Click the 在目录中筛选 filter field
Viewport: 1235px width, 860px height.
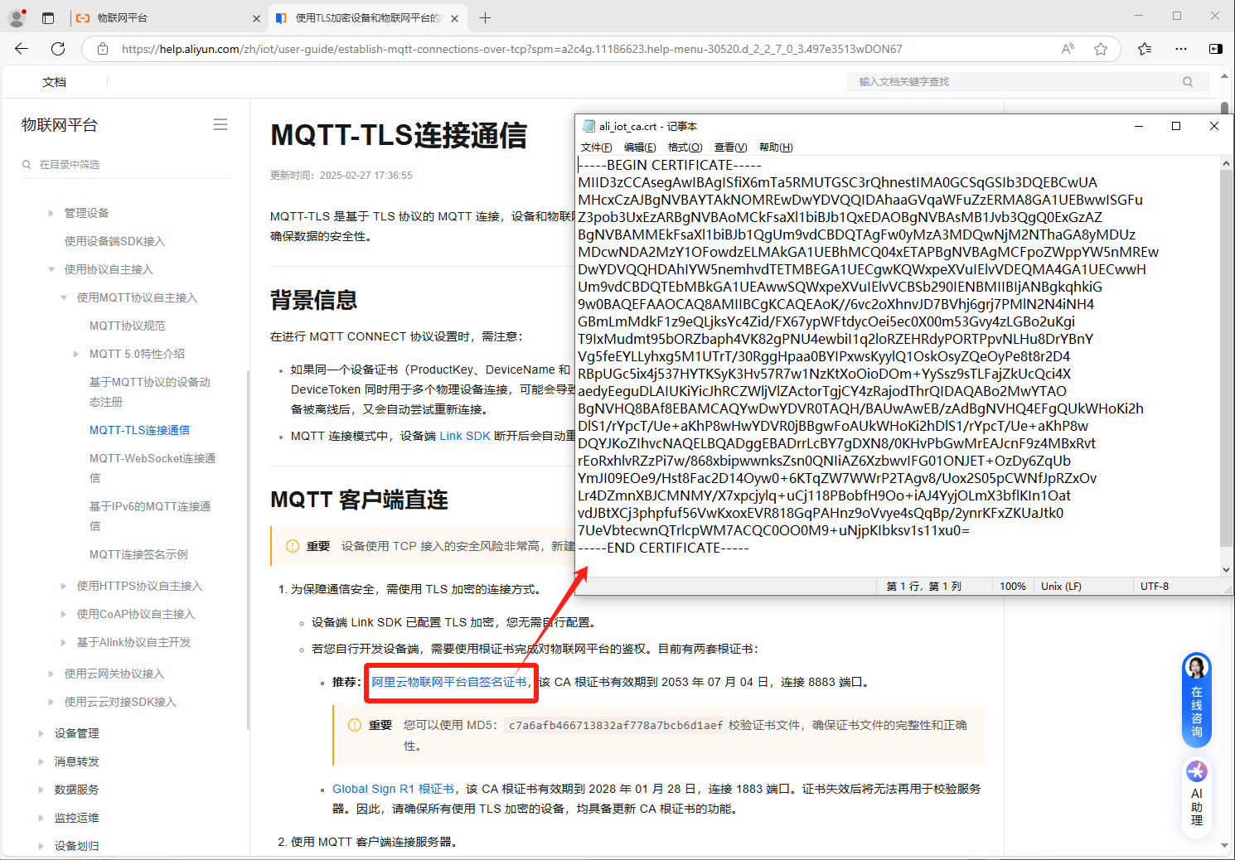[x=124, y=164]
